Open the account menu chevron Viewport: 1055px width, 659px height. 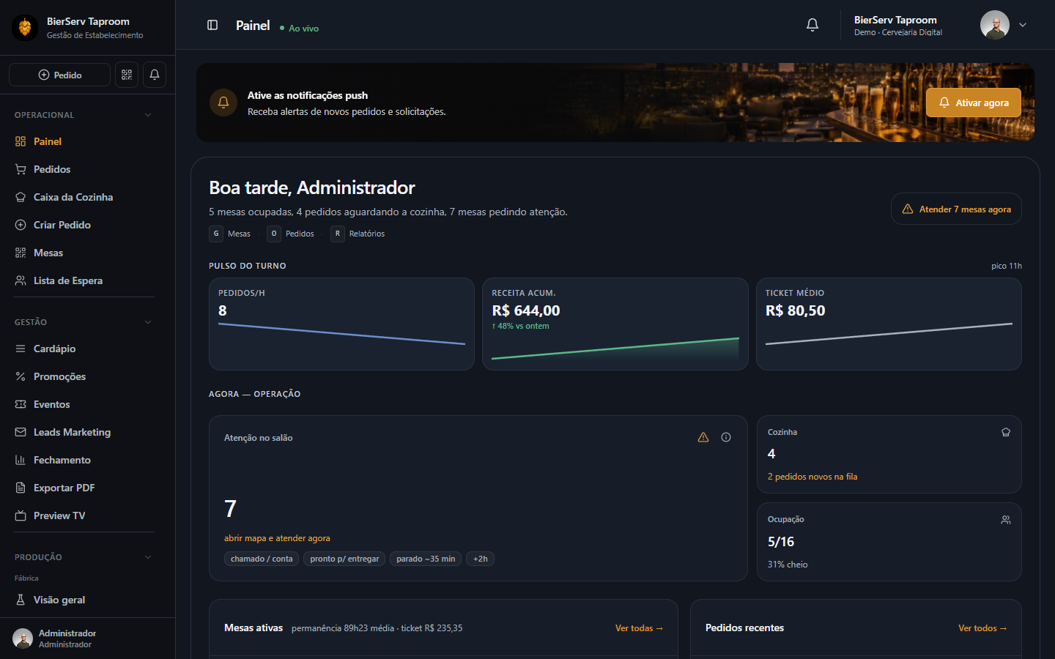(1023, 25)
